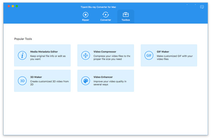Open the GIF Maker title link
Screen dimensions: 211x139
tap(163, 52)
